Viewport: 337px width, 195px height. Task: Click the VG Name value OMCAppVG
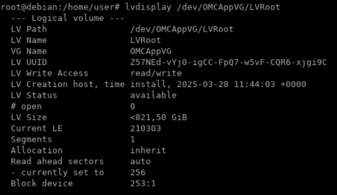[x=151, y=51]
